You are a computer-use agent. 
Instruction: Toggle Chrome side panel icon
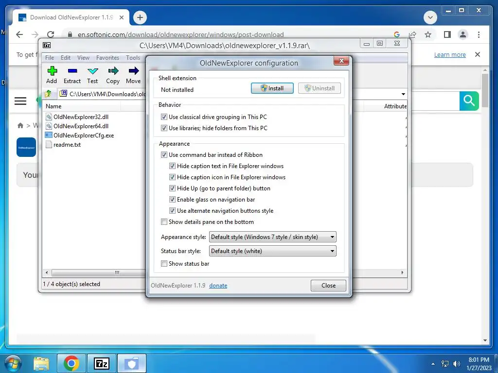447,34
